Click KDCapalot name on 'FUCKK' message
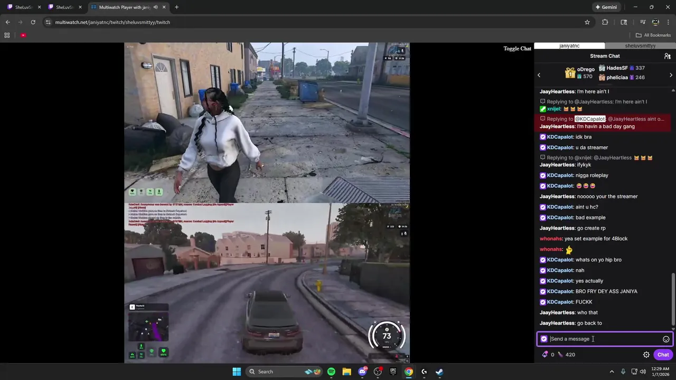Viewport: 676px width, 380px height. (561, 302)
